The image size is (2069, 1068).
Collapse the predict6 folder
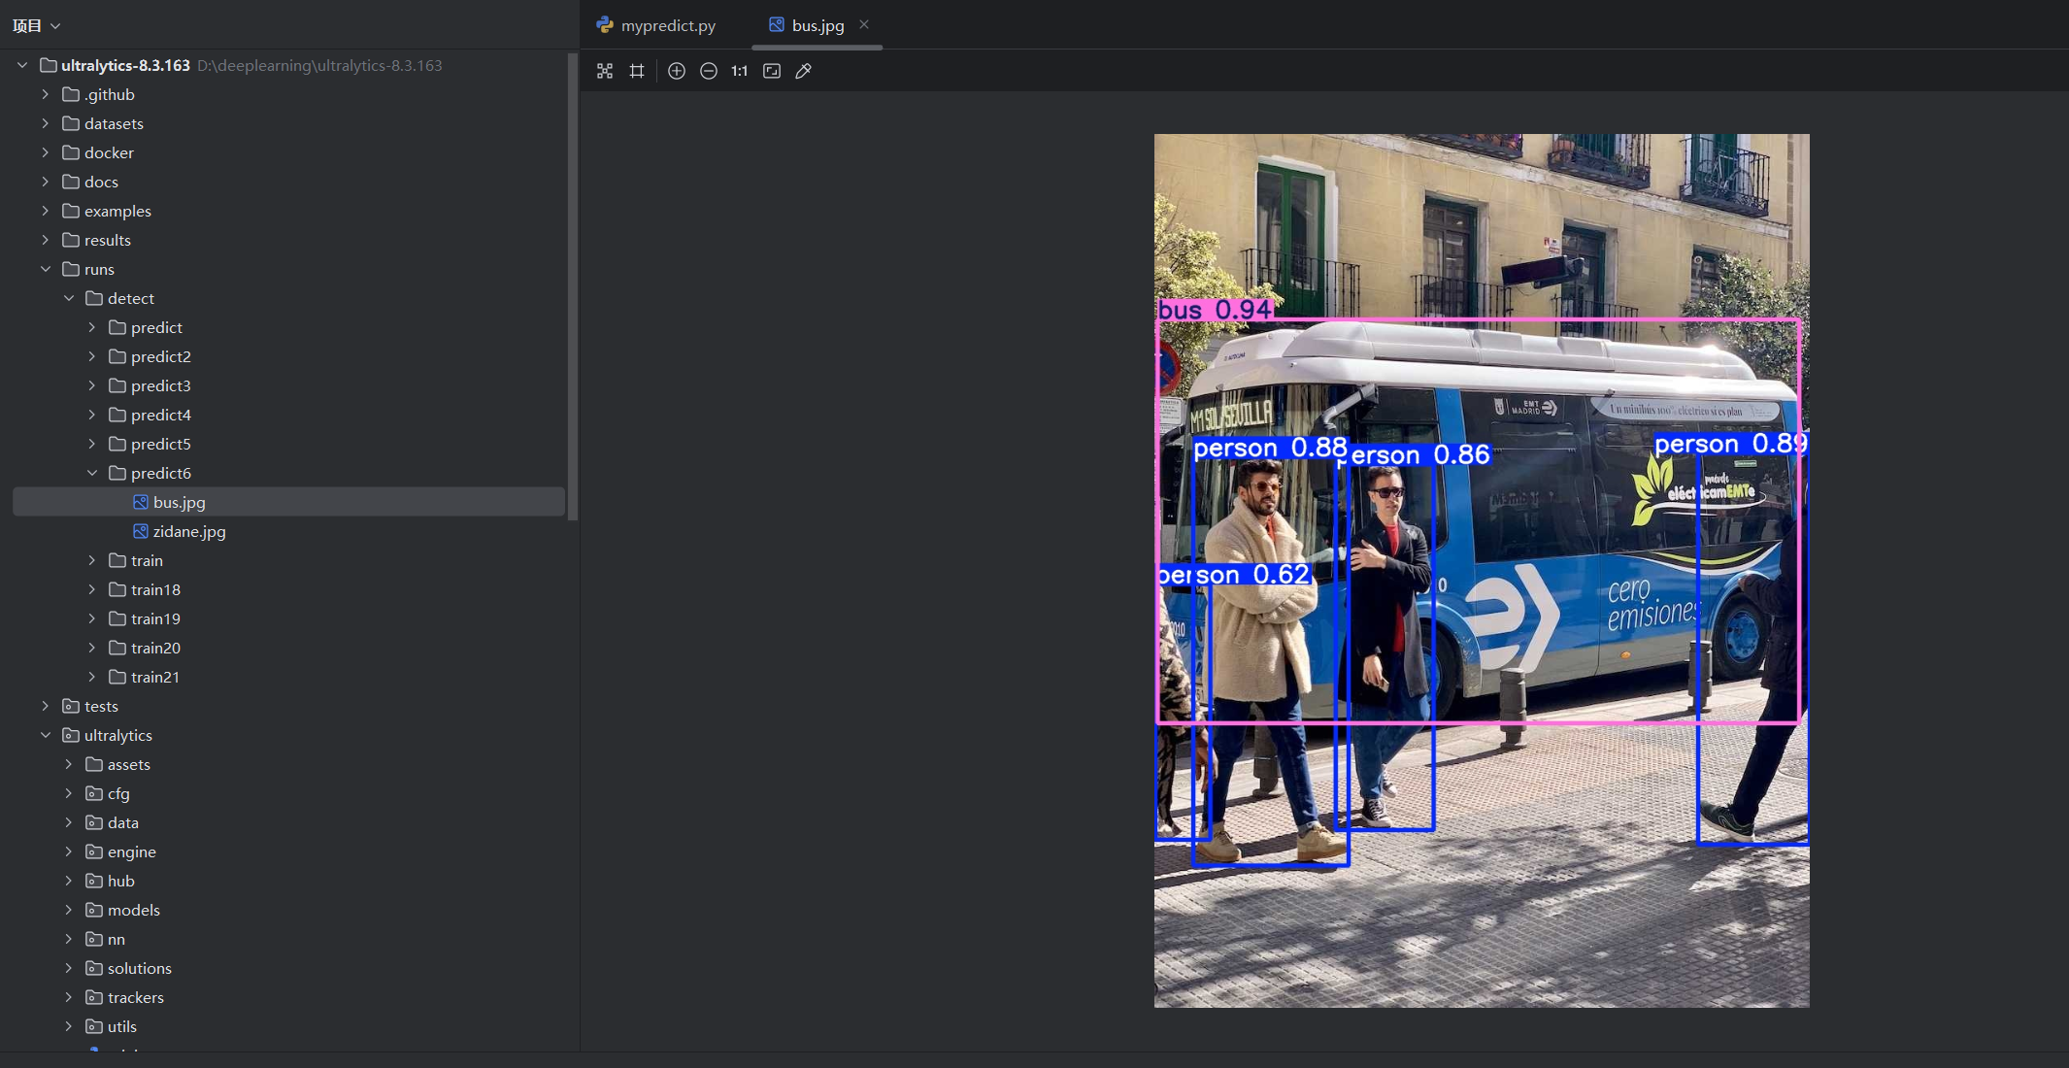[x=92, y=473]
